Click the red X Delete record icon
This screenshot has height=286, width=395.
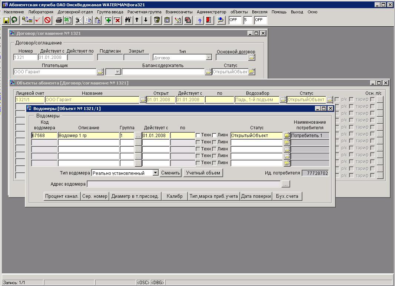[x=117, y=20]
